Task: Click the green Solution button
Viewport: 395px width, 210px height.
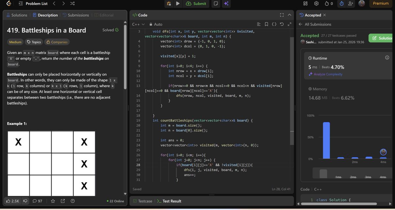Action: pyautogui.click(x=381, y=38)
